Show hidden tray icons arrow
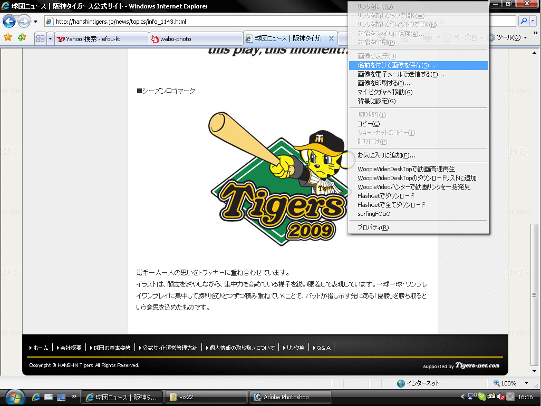The image size is (541, 406). (x=462, y=397)
